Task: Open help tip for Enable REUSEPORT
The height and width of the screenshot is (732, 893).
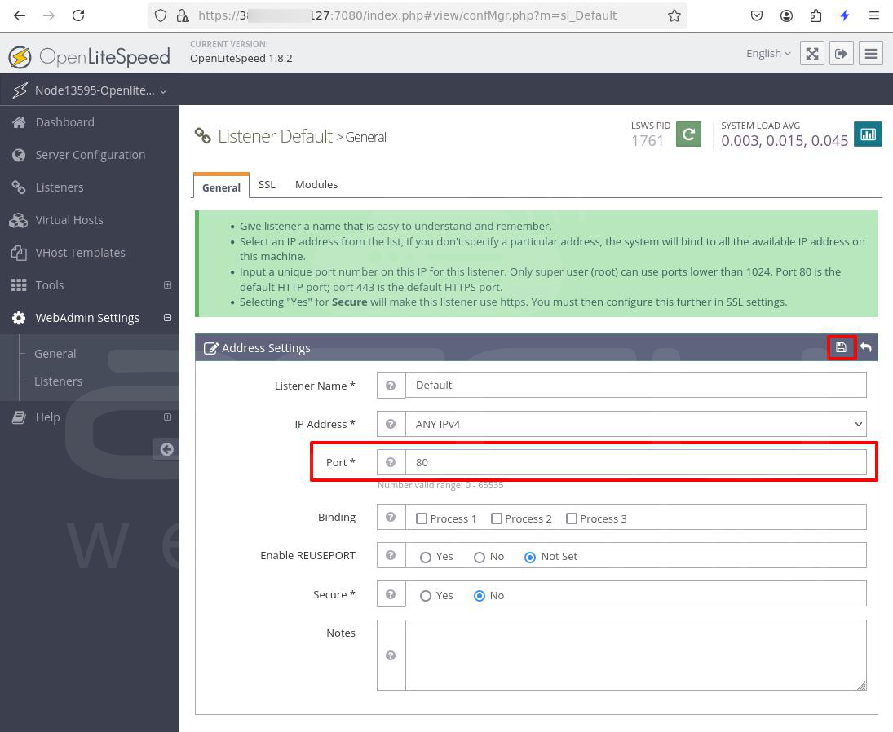Action: pos(391,555)
